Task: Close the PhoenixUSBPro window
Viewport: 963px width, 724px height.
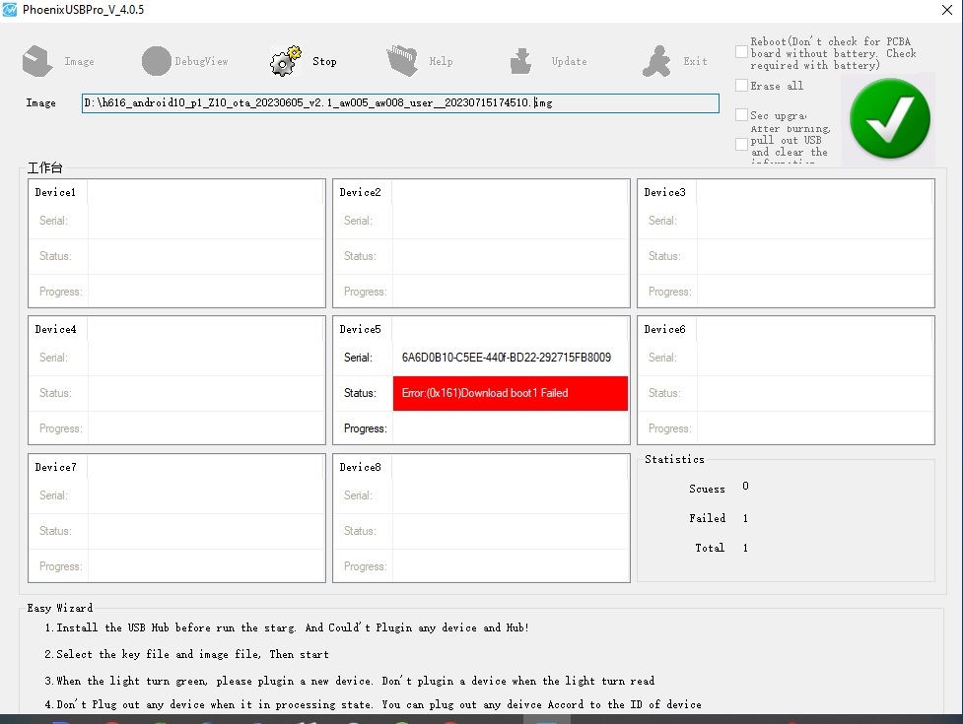Action: click(947, 10)
